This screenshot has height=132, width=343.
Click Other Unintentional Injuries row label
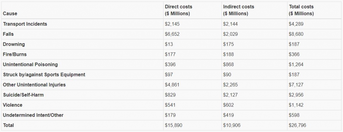pyautogui.click(x=34, y=85)
